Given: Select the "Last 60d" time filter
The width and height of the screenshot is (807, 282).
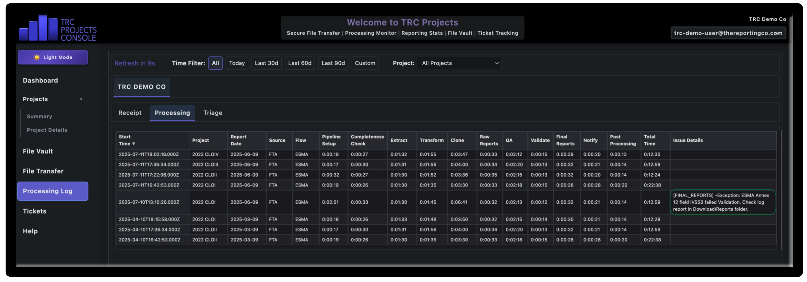Looking at the screenshot, I should (x=300, y=63).
